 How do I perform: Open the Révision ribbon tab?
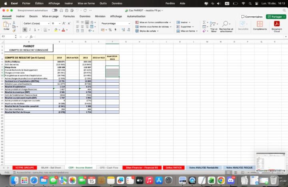tap(100, 16)
